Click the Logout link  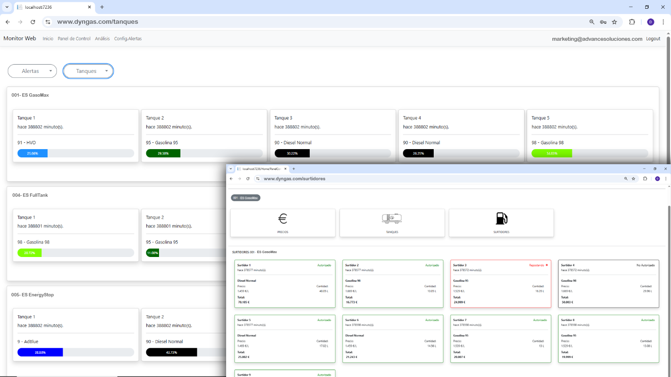(x=653, y=39)
